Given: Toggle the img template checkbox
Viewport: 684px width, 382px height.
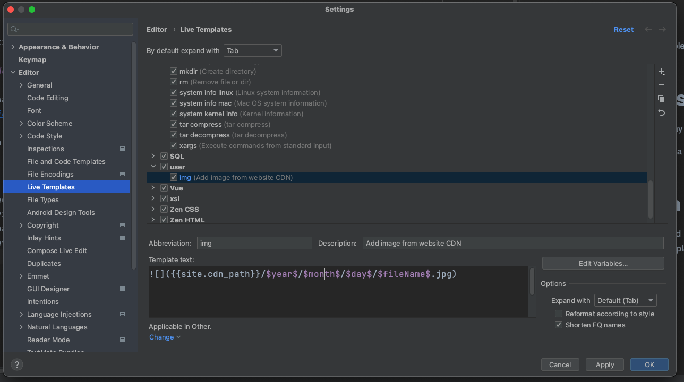Looking at the screenshot, I should click(x=174, y=177).
